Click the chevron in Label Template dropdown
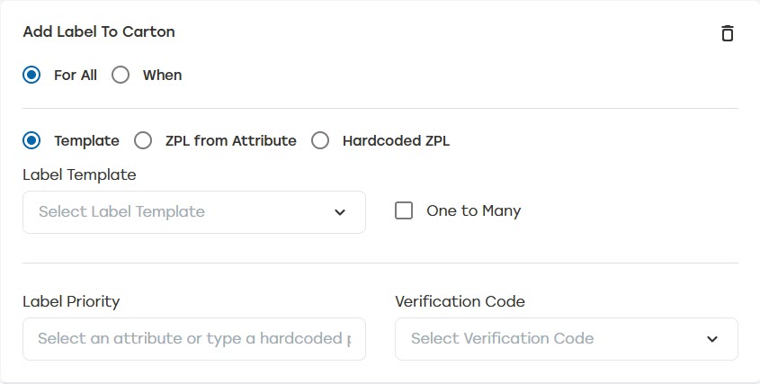 (x=340, y=212)
